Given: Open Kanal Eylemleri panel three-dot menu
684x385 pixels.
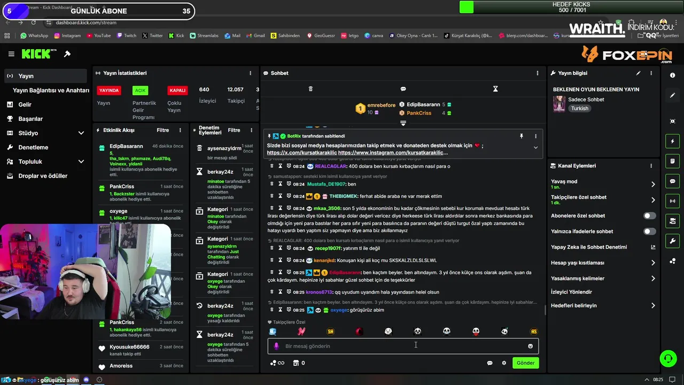Looking at the screenshot, I should coord(651,166).
